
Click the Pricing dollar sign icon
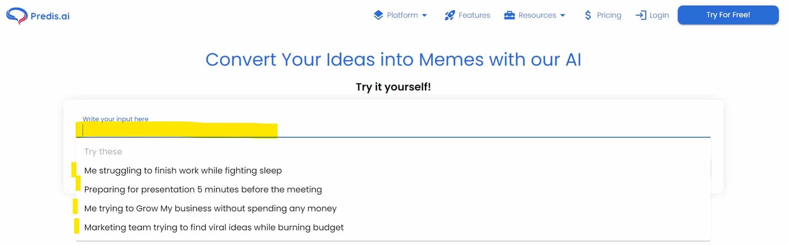click(588, 15)
